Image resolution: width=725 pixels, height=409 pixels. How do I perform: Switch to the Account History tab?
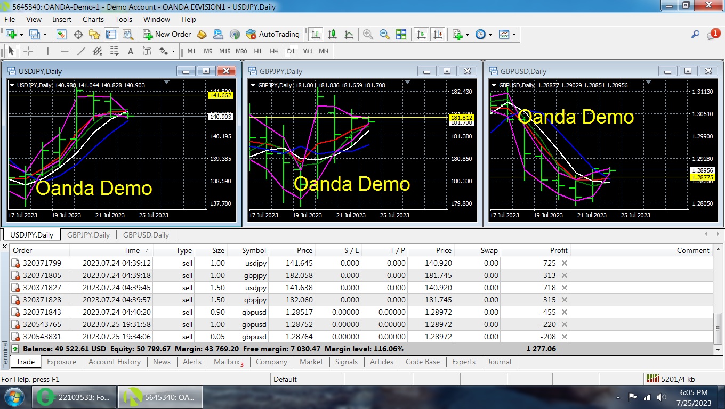pyautogui.click(x=115, y=362)
